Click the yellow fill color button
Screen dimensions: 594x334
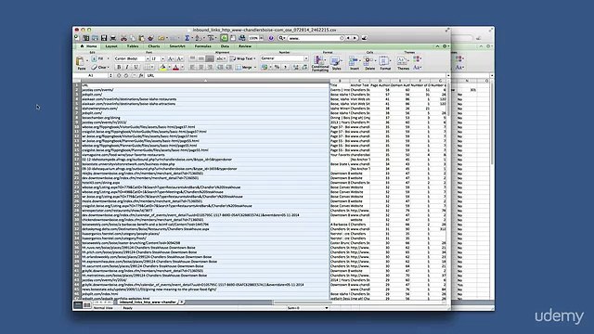163,68
